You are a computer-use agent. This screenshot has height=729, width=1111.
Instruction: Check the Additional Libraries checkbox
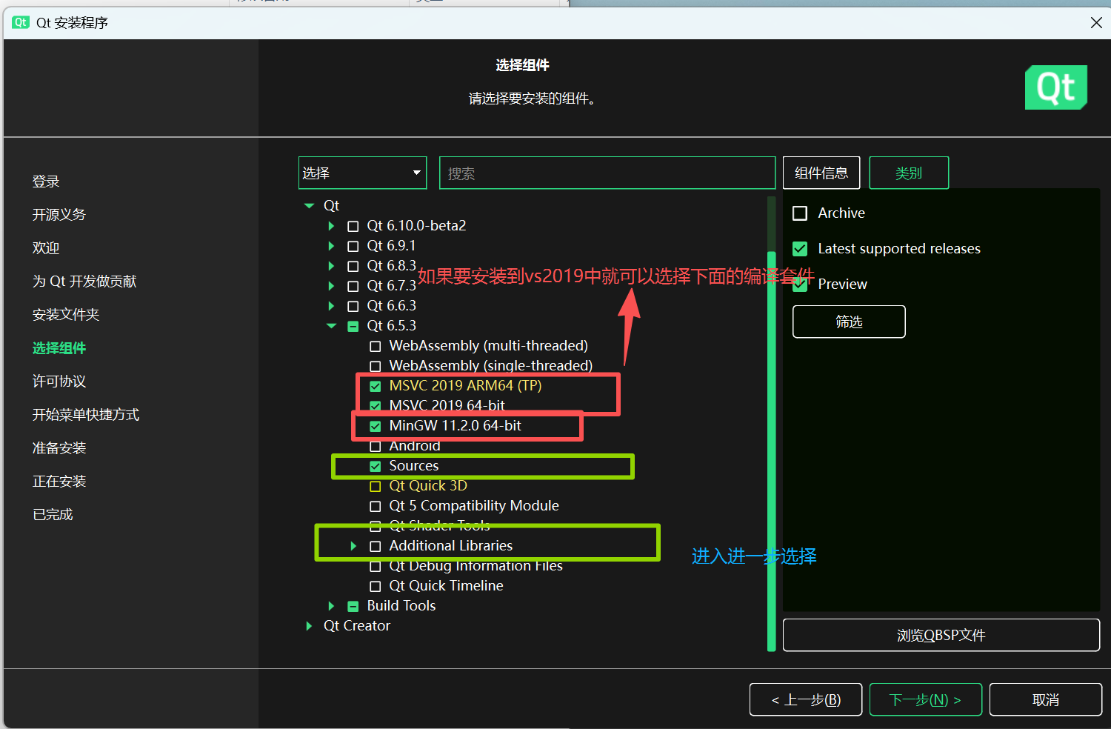pos(376,546)
